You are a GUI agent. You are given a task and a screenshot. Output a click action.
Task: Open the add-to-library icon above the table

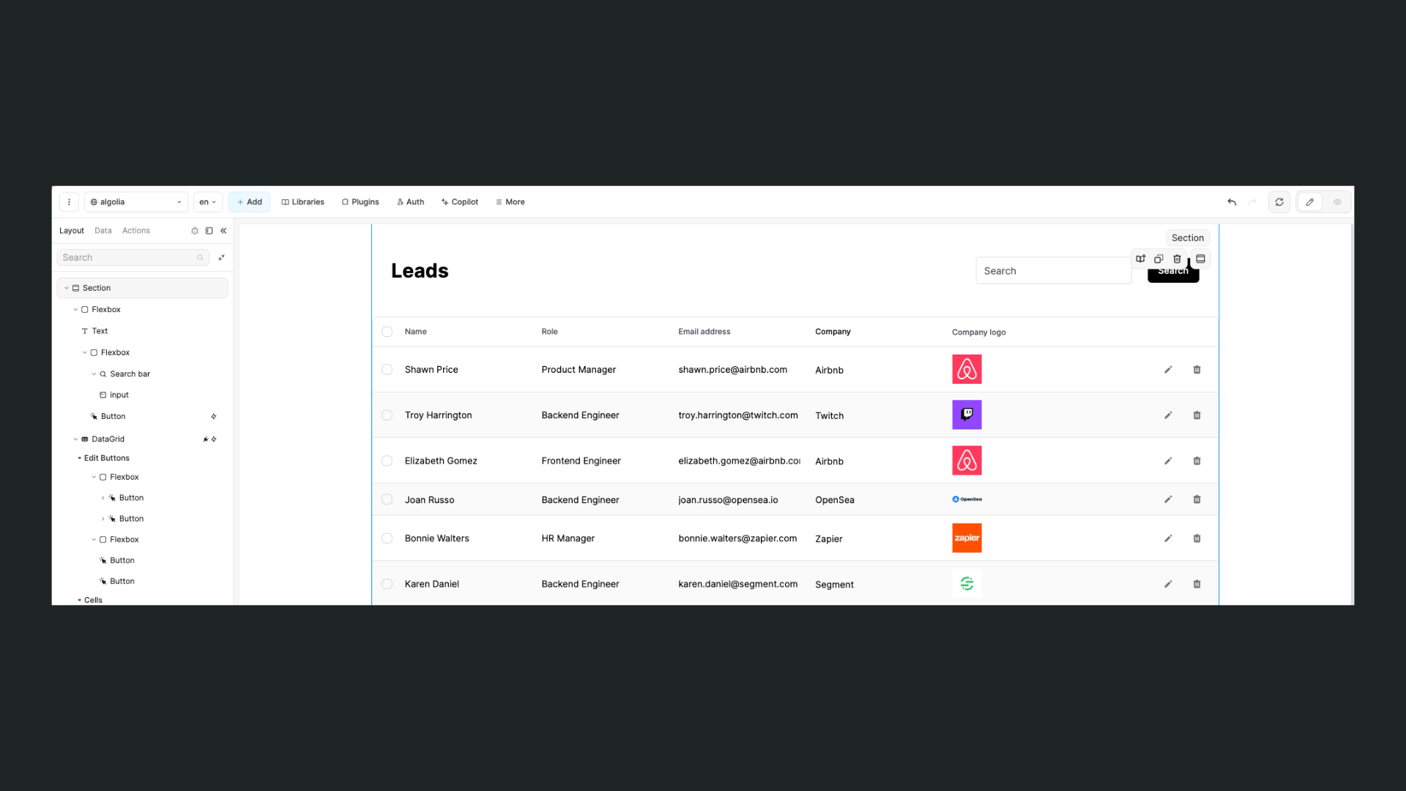tap(1140, 259)
